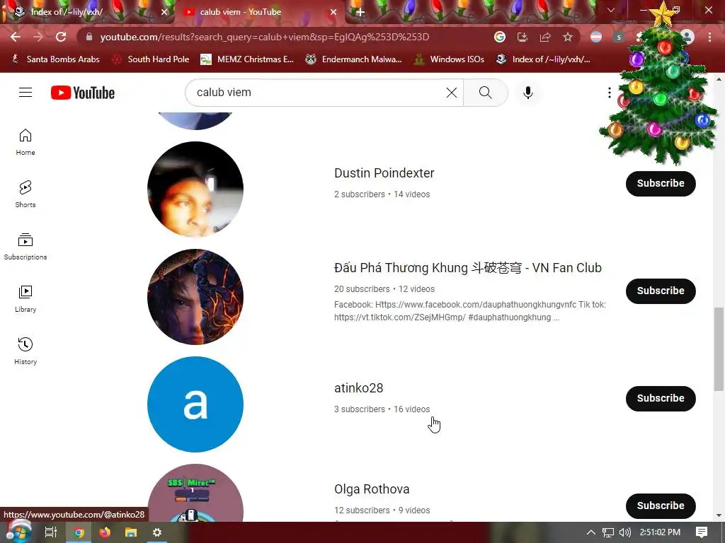This screenshot has height=543, width=725.
Task: Subscribe to atinko28 channel
Action: [661, 399]
